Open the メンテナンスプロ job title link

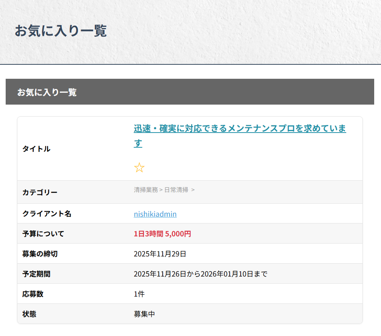[x=239, y=129]
